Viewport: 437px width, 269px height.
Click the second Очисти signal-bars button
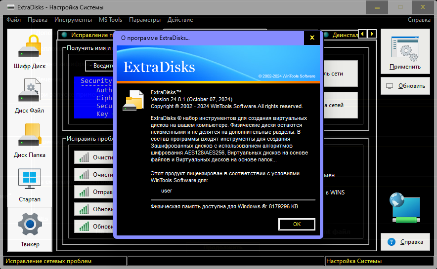[94, 175]
